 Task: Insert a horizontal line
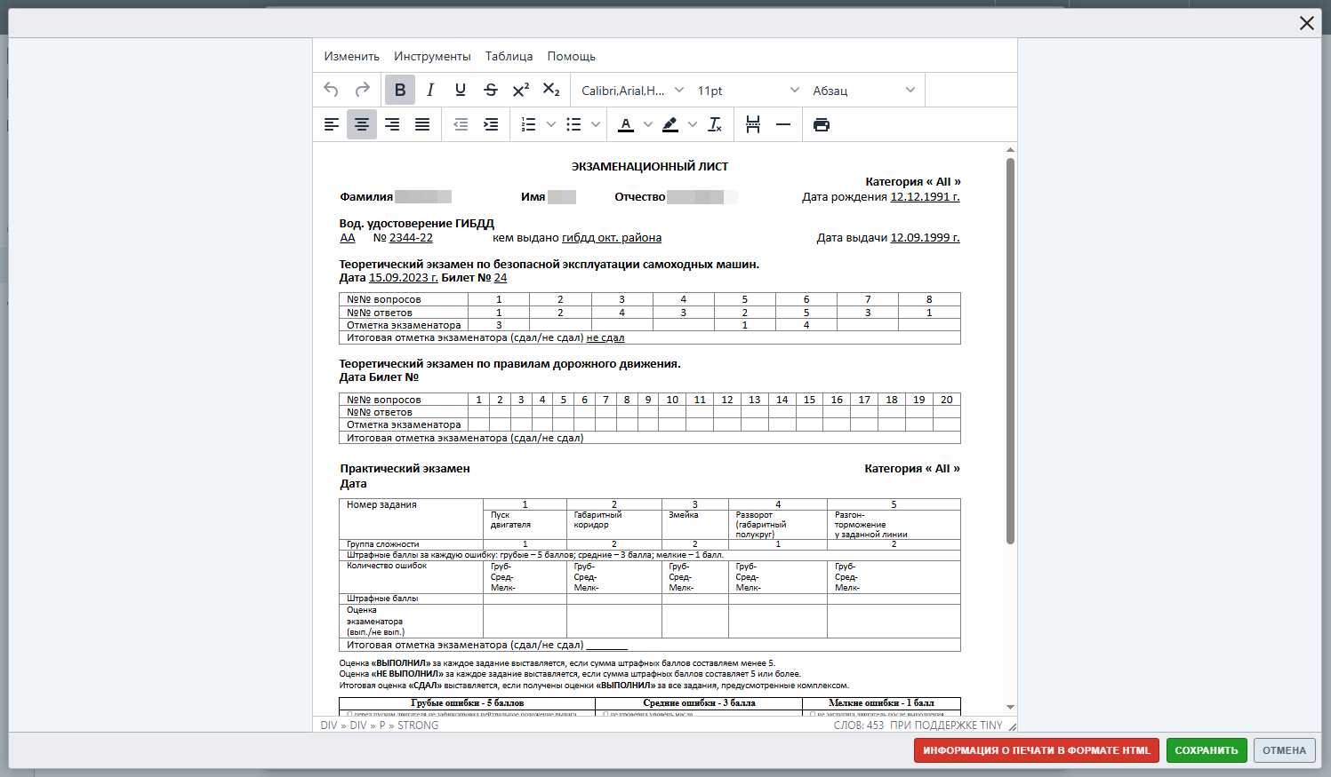click(x=783, y=124)
